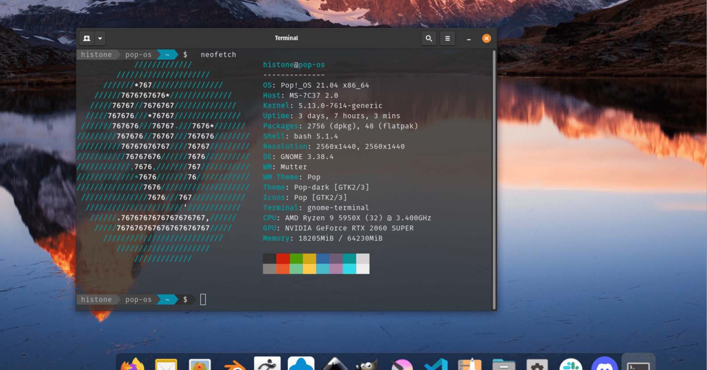Minimize the Terminal window

point(469,39)
